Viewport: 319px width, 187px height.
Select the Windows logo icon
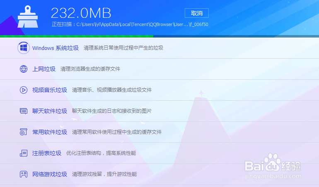pos(24,48)
